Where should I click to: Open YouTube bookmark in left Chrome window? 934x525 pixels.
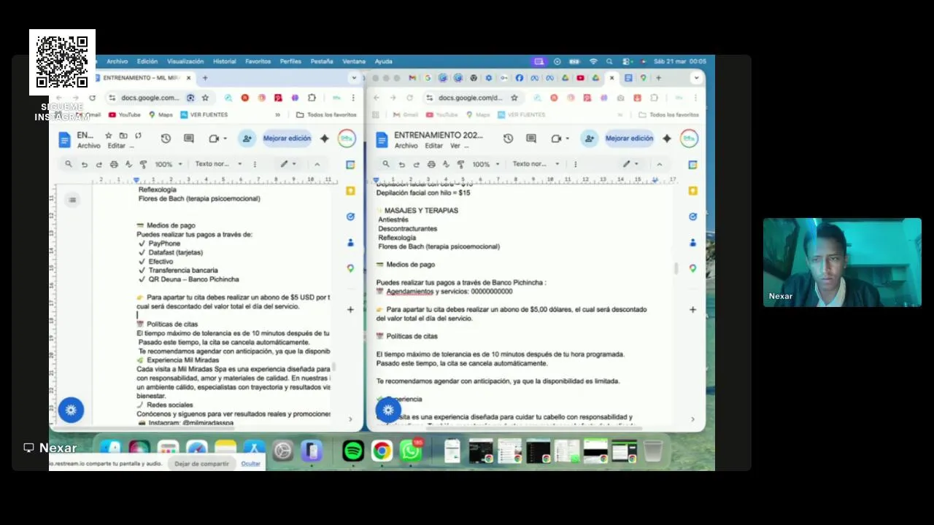click(x=124, y=114)
